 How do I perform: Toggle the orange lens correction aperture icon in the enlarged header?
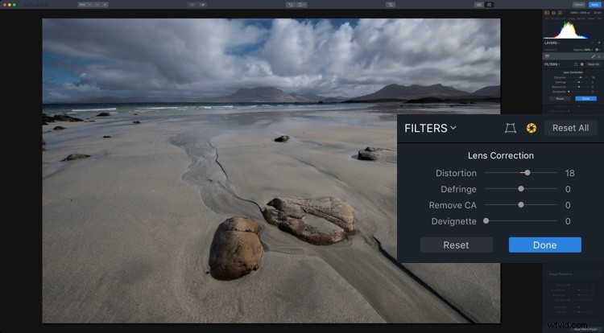point(532,128)
